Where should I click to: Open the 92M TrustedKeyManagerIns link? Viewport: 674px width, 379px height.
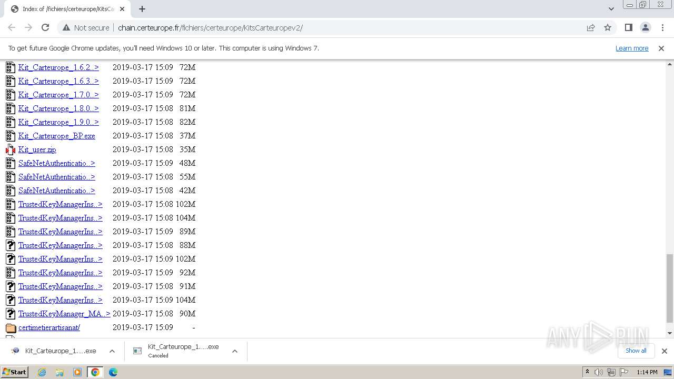pos(61,273)
